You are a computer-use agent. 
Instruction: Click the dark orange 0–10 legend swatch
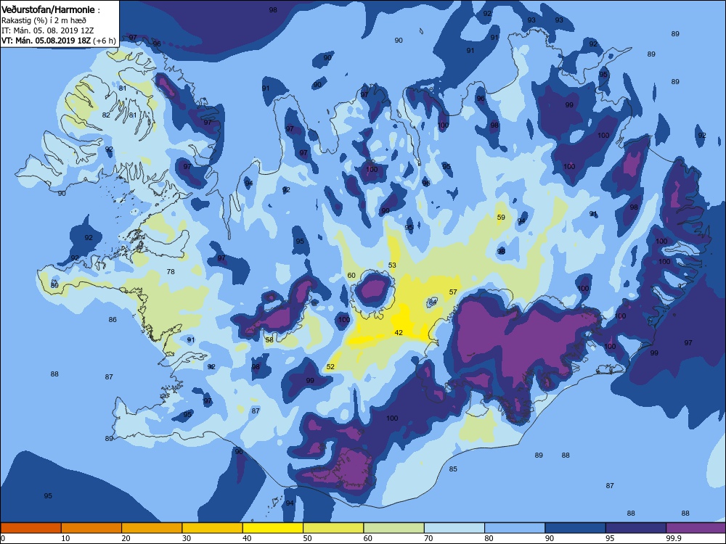tap(31, 528)
